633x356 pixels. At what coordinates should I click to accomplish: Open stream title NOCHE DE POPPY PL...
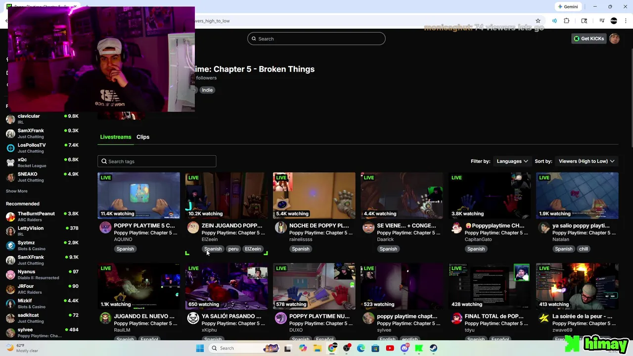[319, 225]
